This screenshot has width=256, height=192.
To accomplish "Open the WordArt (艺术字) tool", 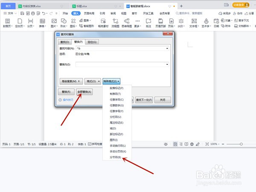I will pyautogui.click(x=206, y=23).
